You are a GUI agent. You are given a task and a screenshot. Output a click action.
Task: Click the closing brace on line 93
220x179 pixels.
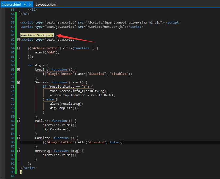tap(21, 172)
